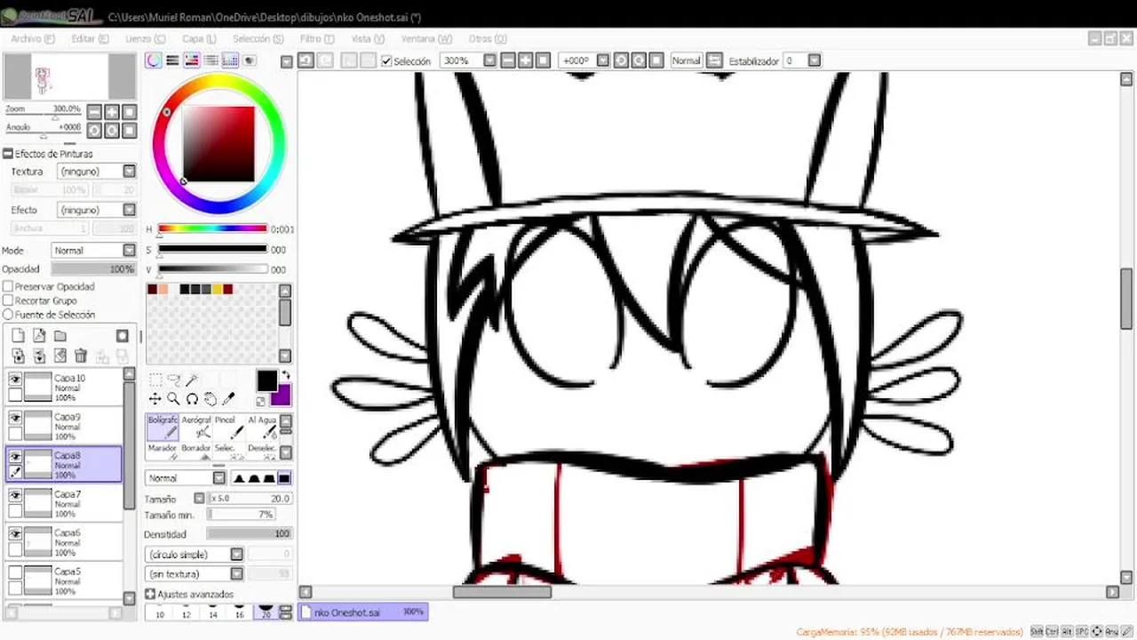The image size is (1137, 640).
Task: Select the hand pan tool
Action: point(211,399)
